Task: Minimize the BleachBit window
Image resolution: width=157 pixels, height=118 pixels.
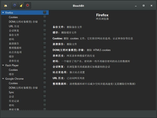Action: 136,6
